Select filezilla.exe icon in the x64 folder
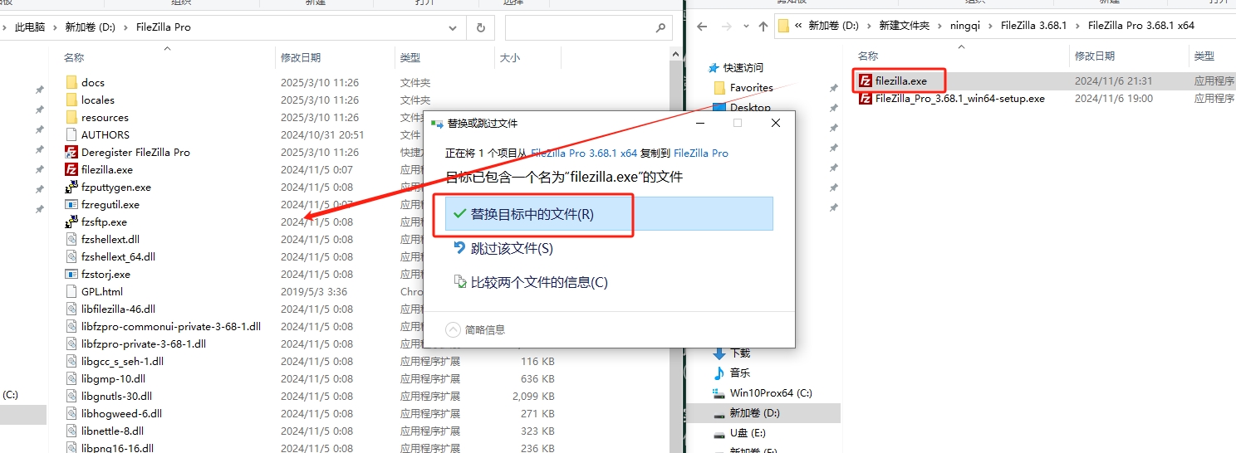Image resolution: width=1236 pixels, height=453 pixels. point(866,80)
